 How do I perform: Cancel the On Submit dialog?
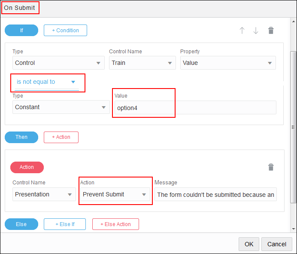pyautogui.click(x=276, y=244)
